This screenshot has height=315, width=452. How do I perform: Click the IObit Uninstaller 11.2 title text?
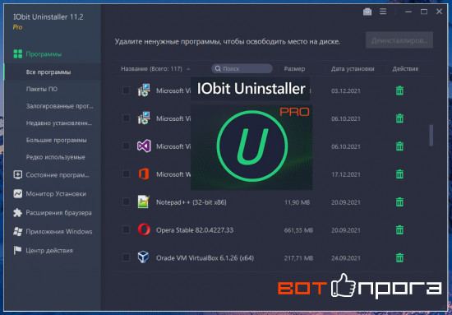coord(48,16)
